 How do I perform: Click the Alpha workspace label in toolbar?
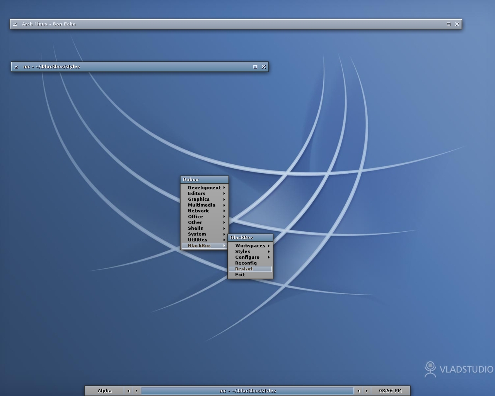(105, 391)
